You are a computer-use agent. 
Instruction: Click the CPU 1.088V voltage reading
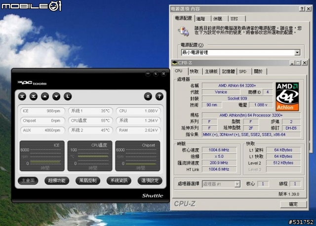[138, 111]
